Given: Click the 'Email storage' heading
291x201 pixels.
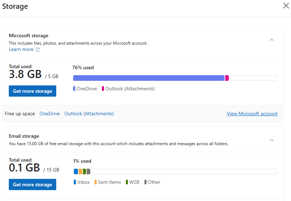Looking at the screenshot, I should click(x=24, y=136).
